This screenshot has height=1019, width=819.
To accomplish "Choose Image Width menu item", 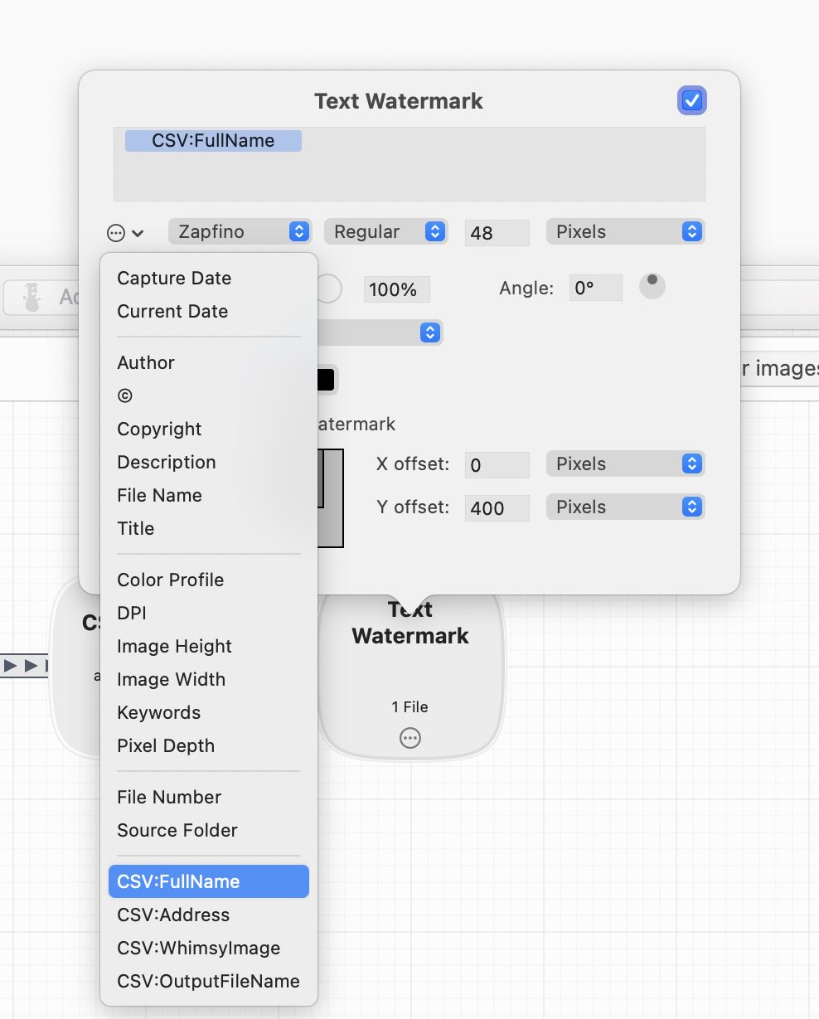I will [172, 680].
